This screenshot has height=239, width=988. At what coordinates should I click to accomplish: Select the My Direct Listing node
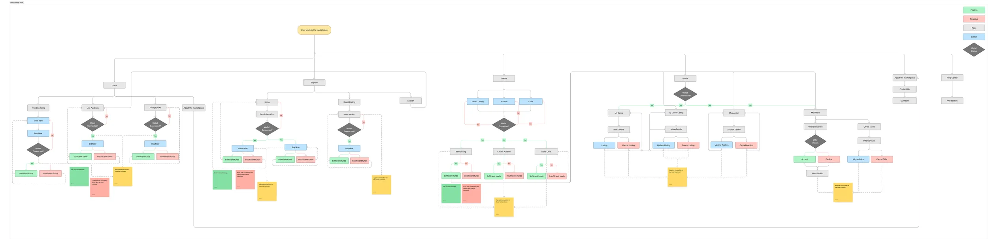tap(676, 113)
